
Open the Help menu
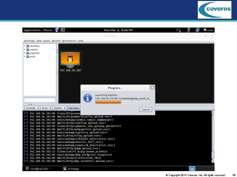(81, 41)
